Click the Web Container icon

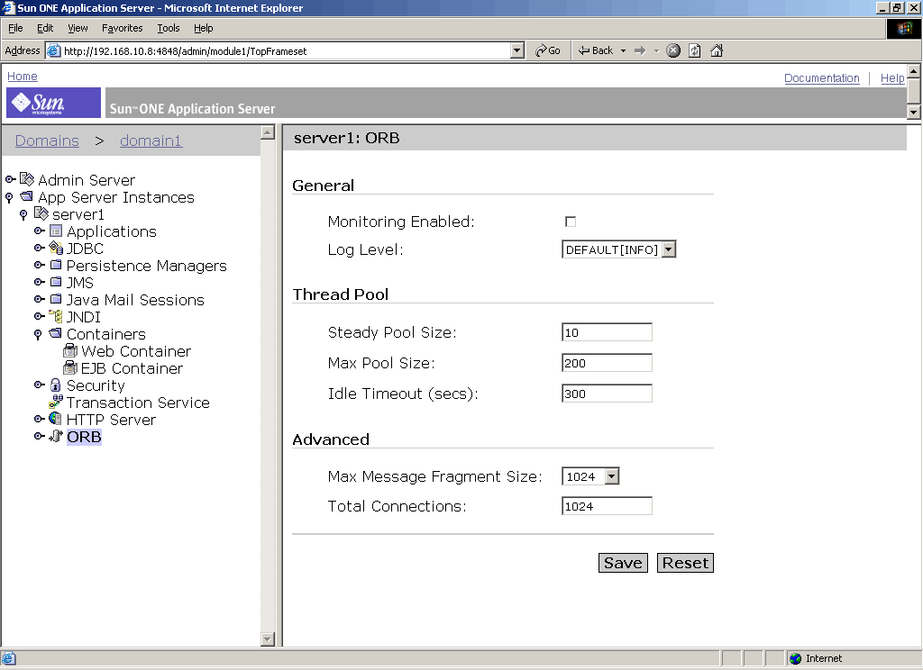pos(70,350)
